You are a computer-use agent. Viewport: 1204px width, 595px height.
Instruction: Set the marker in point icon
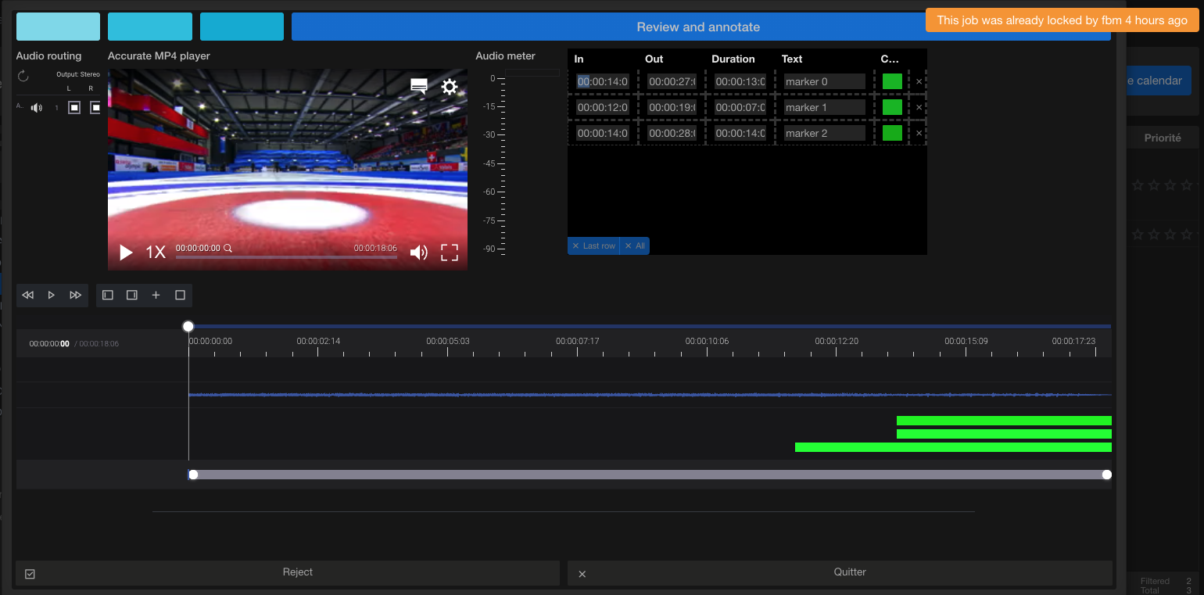pyautogui.click(x=108, y=295)
